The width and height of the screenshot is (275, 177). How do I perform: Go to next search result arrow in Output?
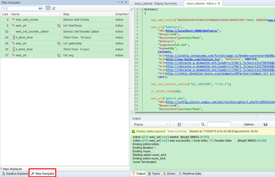tap(239, 124)
